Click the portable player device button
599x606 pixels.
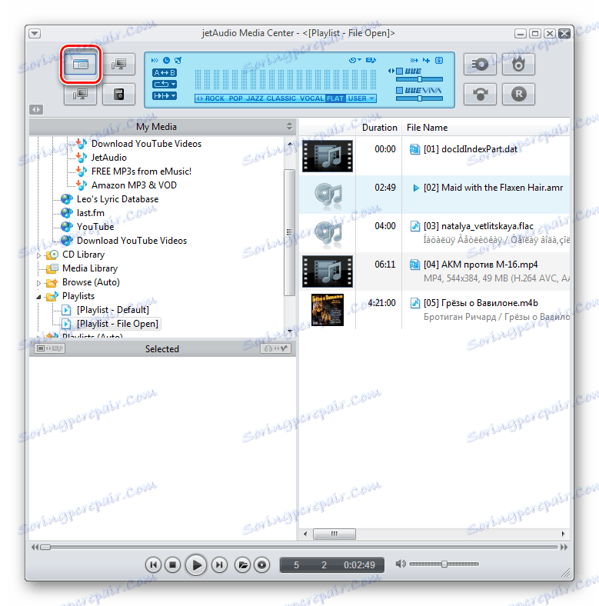tap(118, 94)
